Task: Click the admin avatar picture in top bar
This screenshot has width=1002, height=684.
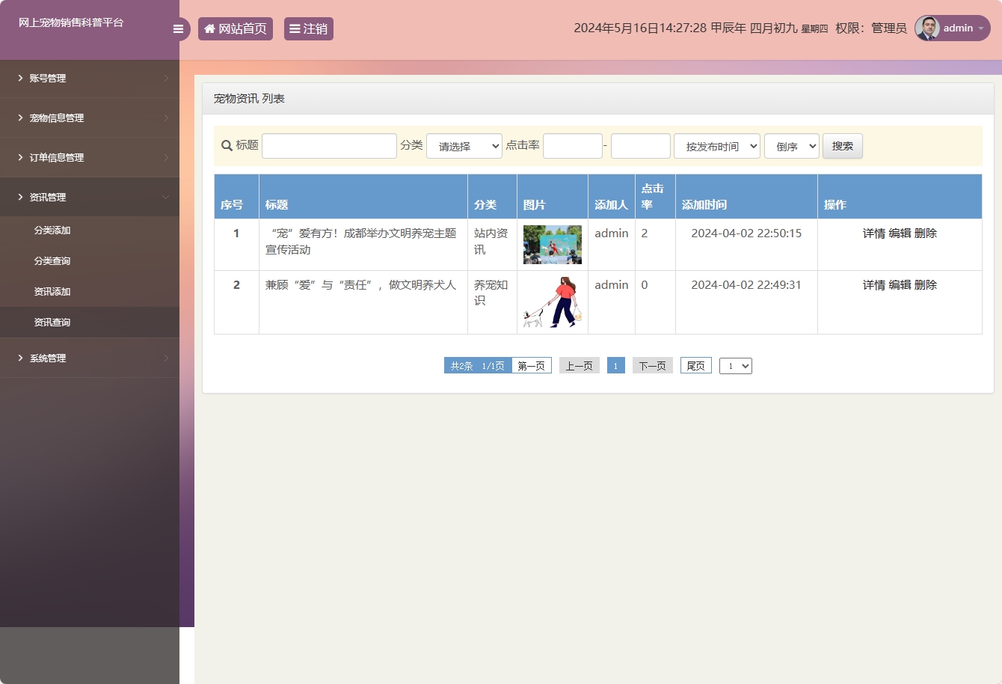Action: [x=926, y=28]
